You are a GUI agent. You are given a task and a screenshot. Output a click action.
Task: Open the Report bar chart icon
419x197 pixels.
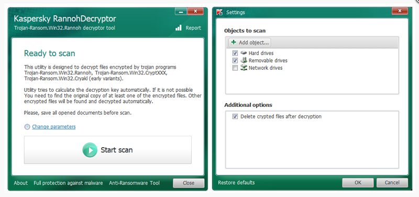179,28
